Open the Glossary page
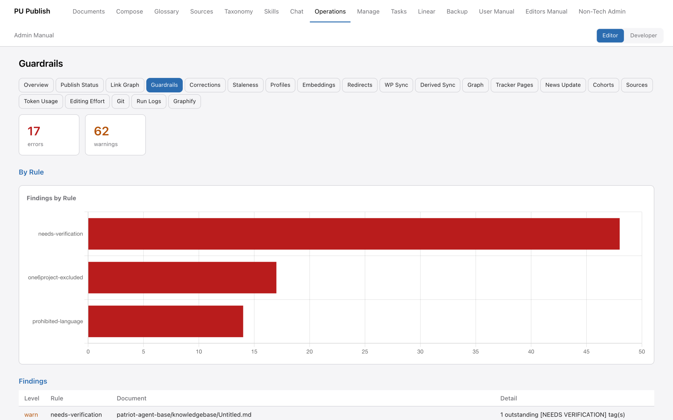Screen dimensions: 673x420 [167, 11]
